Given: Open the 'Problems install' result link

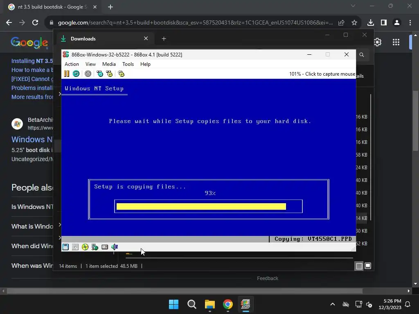Looking at the screenshot, I should click(32, 88).
